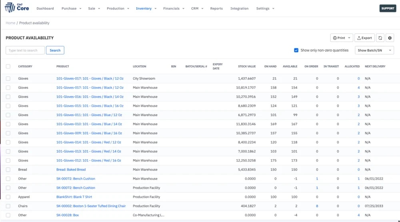Click the Cin7 Core logo
Image resolution: width=400 pixels, height=222 pixels.
tap(17, 8)
